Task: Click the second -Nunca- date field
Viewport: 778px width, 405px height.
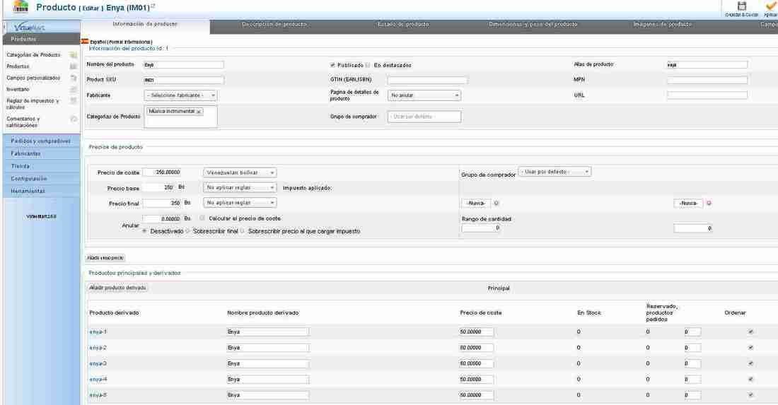Action: [x=689, y=204]
